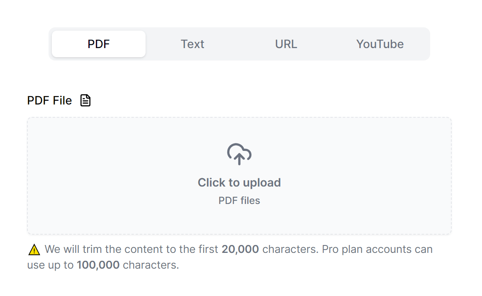The width and height of the screenshot is (482, 296).
Task: Select the YouTube tab
Action: click(x=380, y=44)
